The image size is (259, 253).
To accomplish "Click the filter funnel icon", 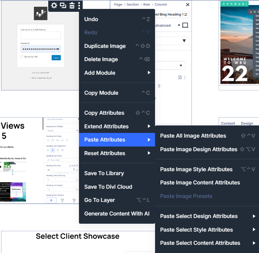I will click(x=184, y=41).
